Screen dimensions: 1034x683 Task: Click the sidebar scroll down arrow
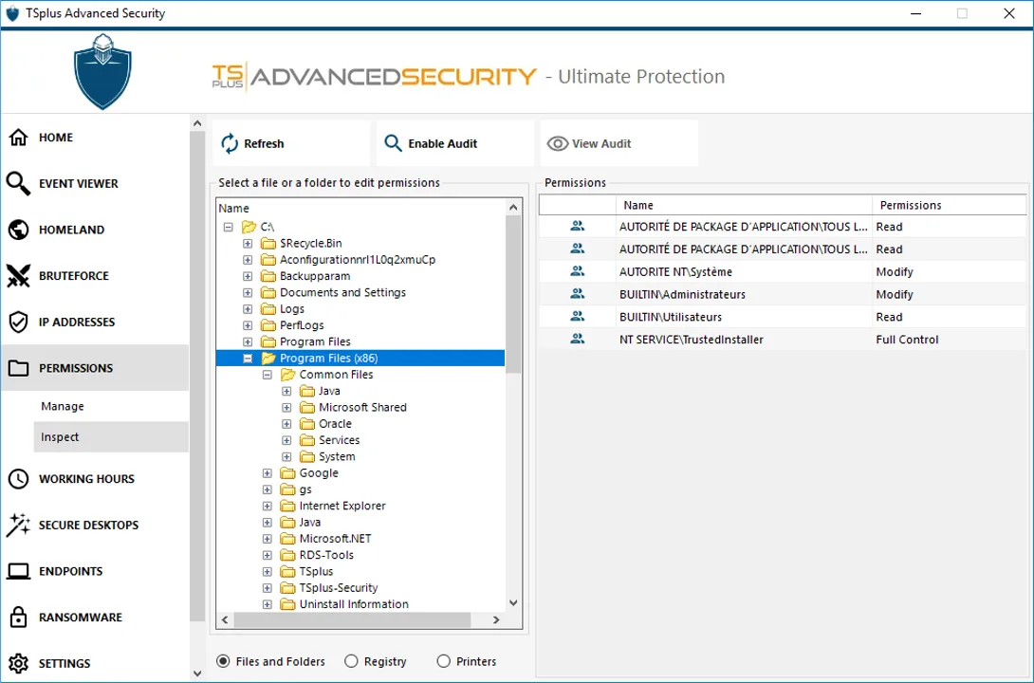pos(197,674)
